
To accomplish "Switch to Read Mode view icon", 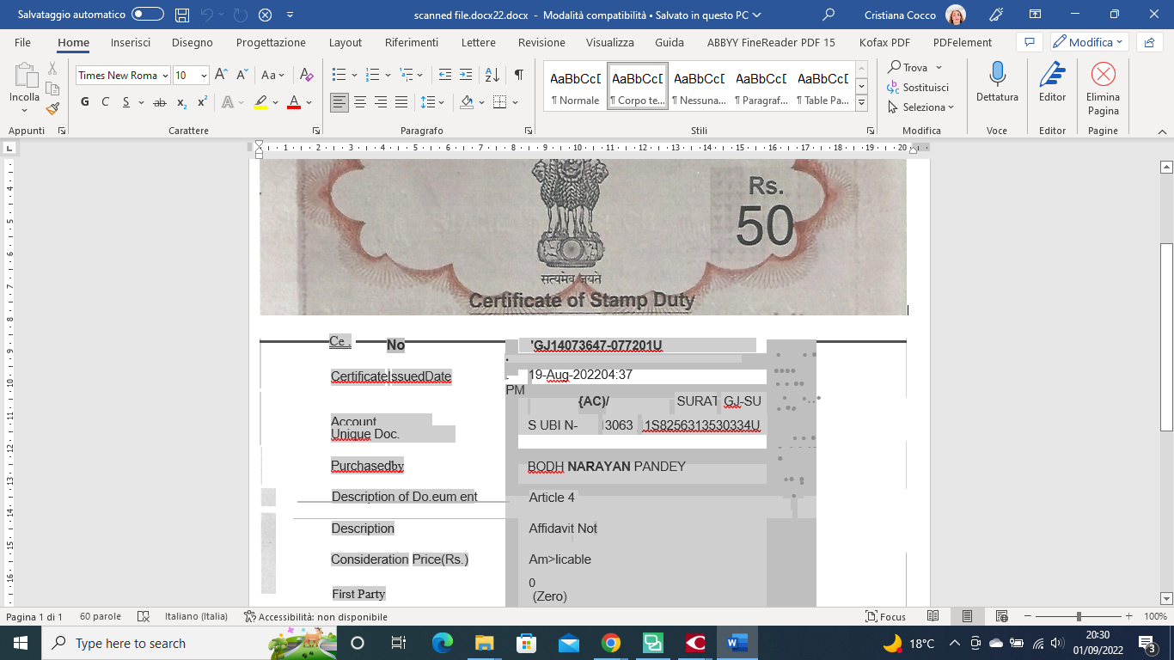I will [933, 617].
